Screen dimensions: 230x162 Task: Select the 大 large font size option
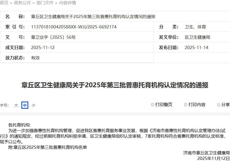pyautogui.click(x=16, y=105)
